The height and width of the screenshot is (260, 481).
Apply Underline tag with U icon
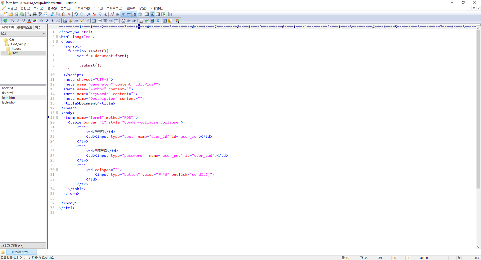tap(24, 21)
